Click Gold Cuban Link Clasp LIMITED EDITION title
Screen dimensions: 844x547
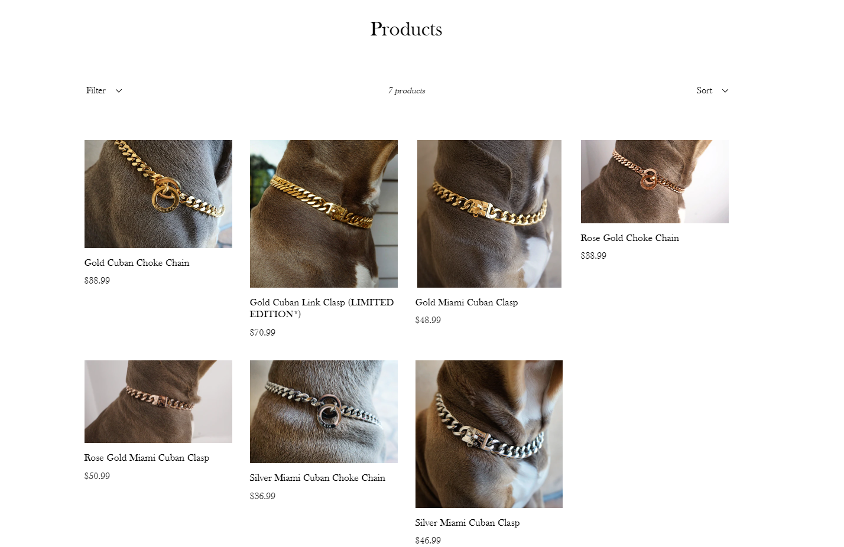322,308
